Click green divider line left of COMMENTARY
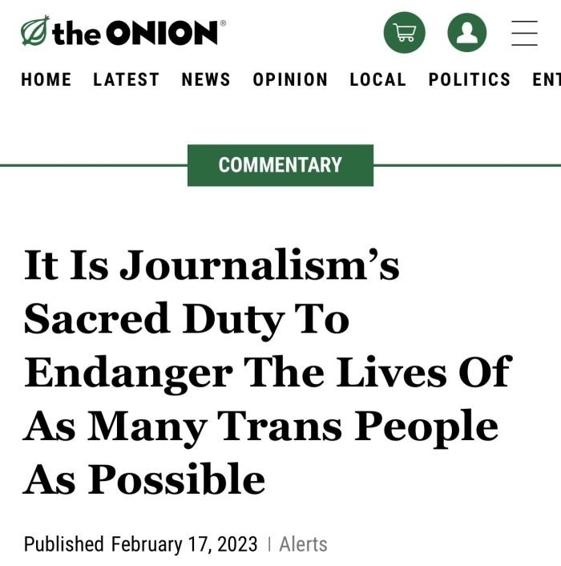 pos(93,165)
